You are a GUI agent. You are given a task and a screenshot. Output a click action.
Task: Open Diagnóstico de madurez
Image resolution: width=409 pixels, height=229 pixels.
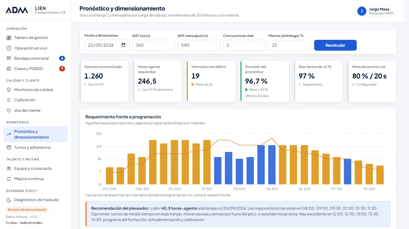(x=36, y=200)
